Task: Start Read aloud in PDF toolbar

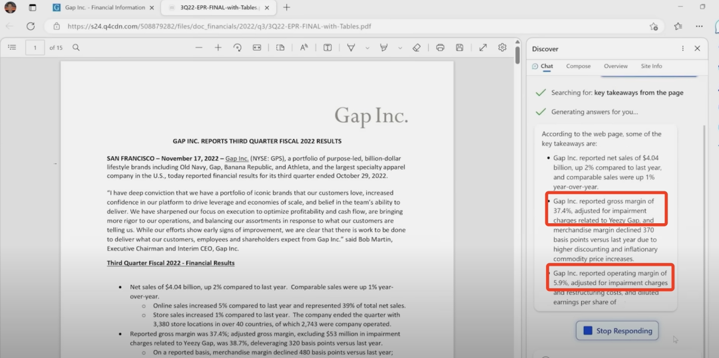Action: pos(304,48)
